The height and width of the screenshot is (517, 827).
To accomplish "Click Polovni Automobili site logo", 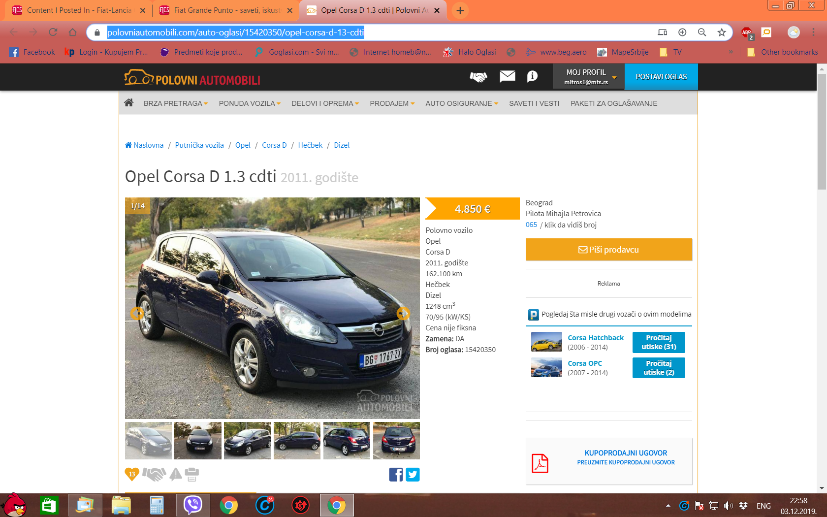I will [192, 78].
